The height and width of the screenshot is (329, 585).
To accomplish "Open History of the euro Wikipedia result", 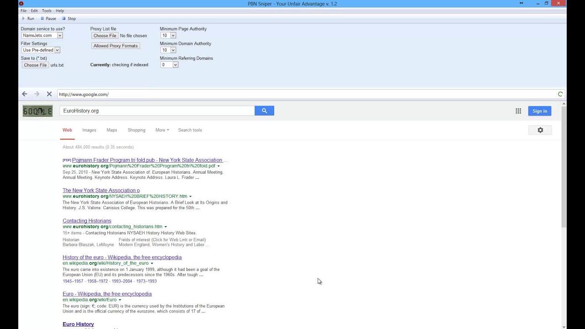I will point(122,257).
